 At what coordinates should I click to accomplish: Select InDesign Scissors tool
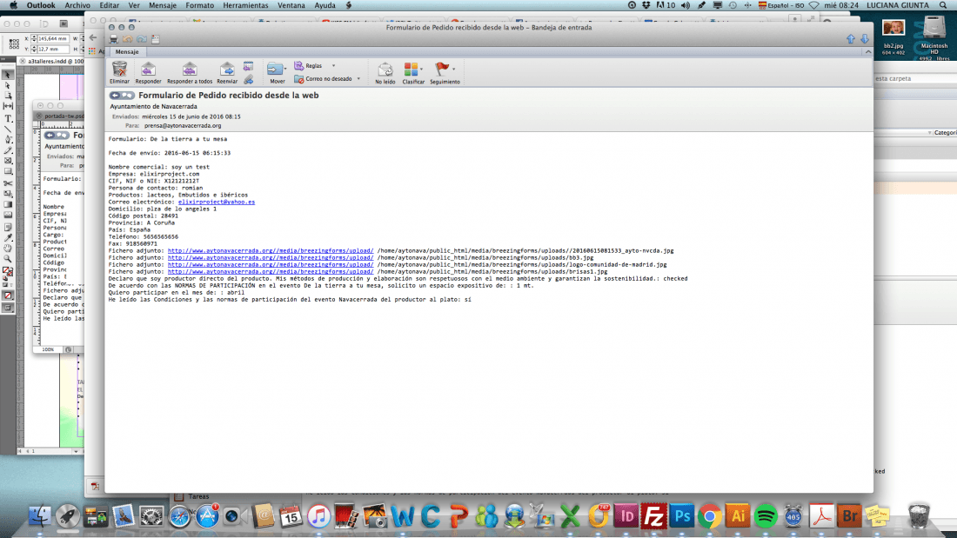[x=8, y=183]
